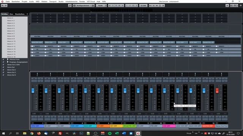Select the MASTER GRP channel name label
Screen dimensions: 243x136
tap(208, 126)
